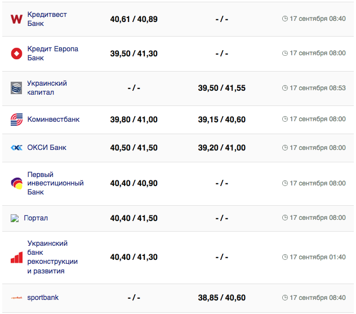
Task: Click the Портал broken image icon
Action: (15, 218)
